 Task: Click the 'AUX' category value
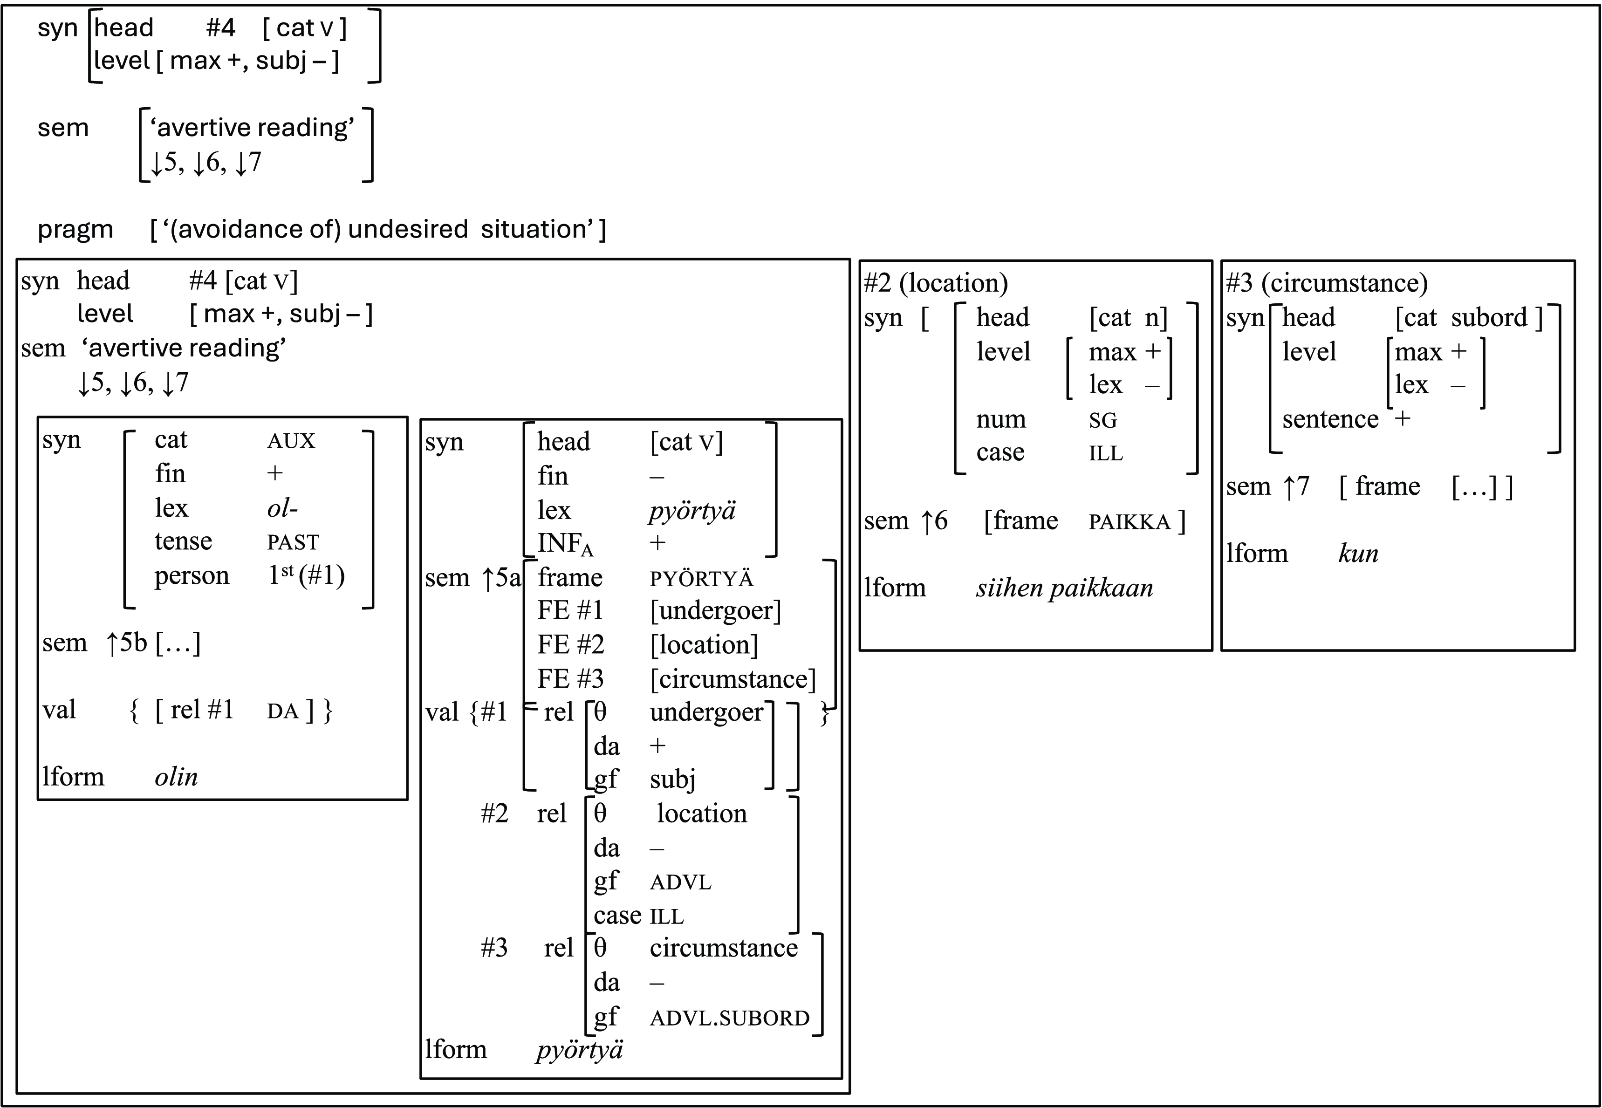click(x=291, y=441)
